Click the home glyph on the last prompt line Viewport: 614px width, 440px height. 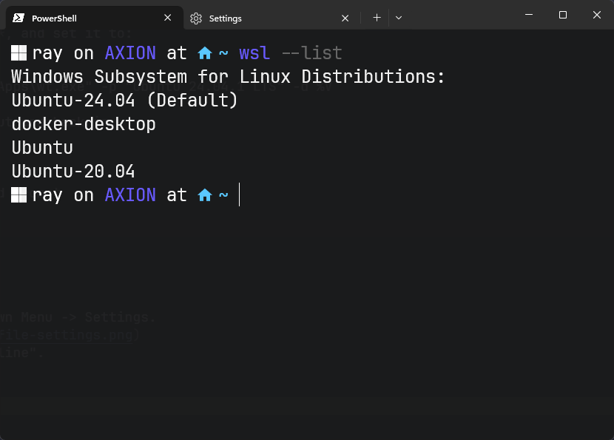coord(204,194)
